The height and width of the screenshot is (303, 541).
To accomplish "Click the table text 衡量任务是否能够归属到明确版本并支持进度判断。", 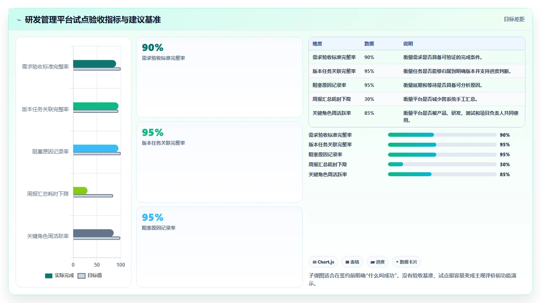I will (x=457, y=71).
